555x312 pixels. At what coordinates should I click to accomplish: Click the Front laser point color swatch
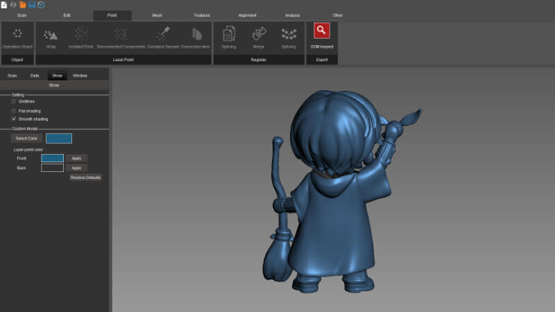(53, 158)
